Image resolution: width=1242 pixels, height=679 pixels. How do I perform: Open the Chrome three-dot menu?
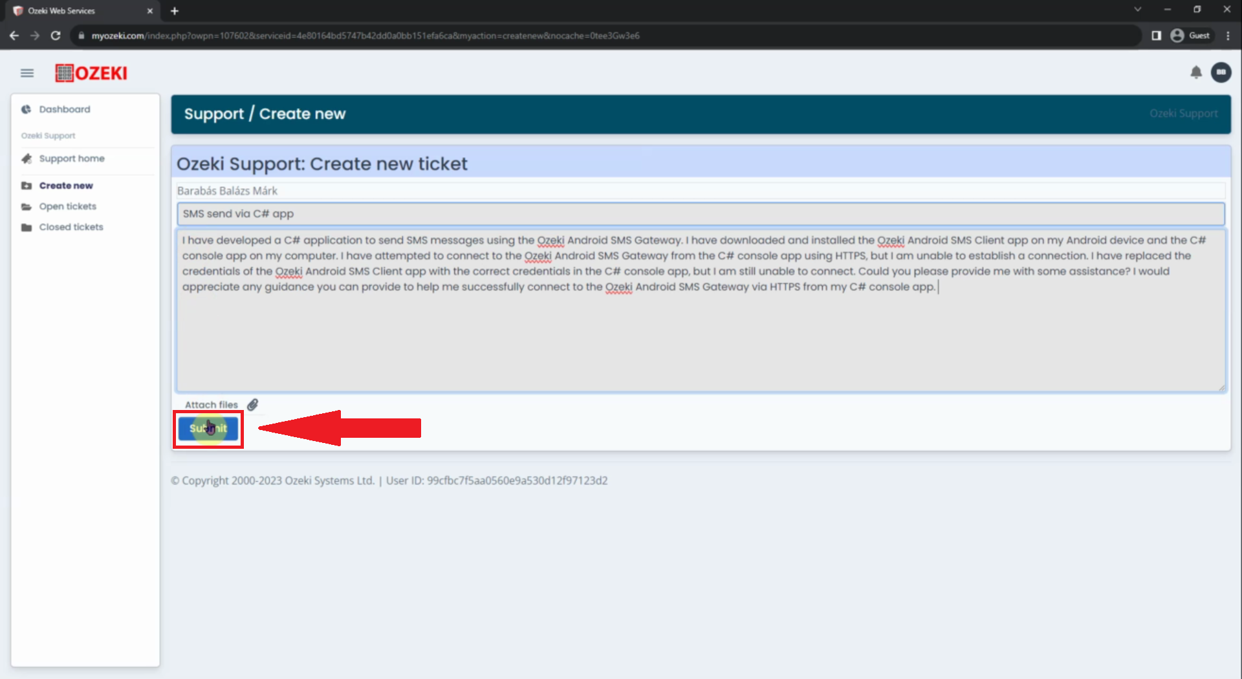1228,36
